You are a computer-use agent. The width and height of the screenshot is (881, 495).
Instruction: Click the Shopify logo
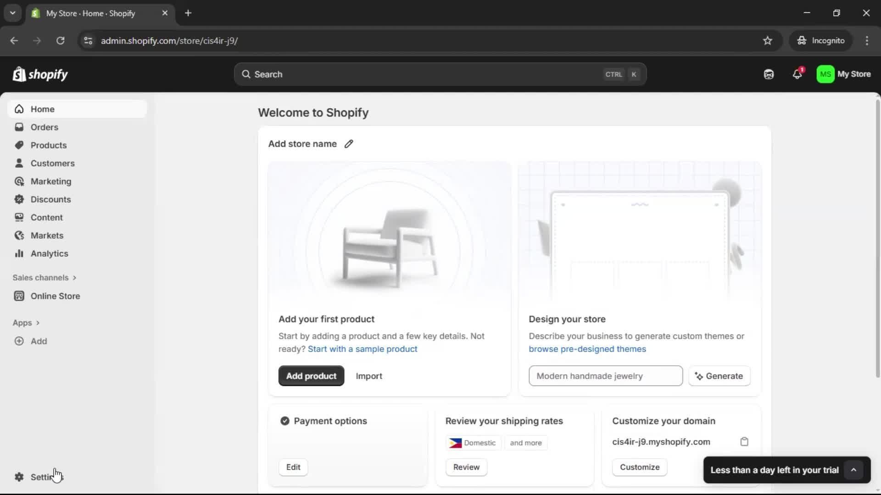(x=40, y=74)
